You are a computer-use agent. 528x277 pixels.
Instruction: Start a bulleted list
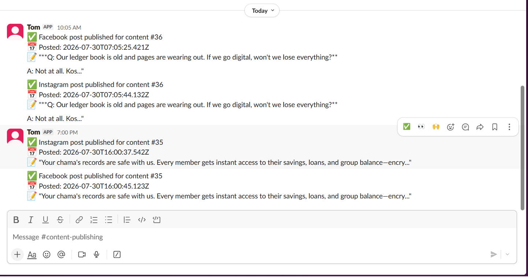tap(108, 220)
